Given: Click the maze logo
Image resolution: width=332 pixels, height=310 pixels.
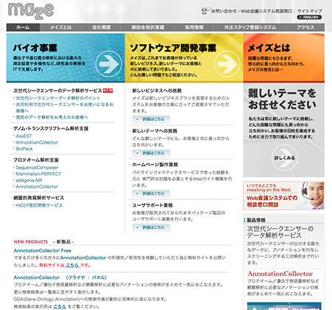Looking at the screenshot, I should pos(31,11).
